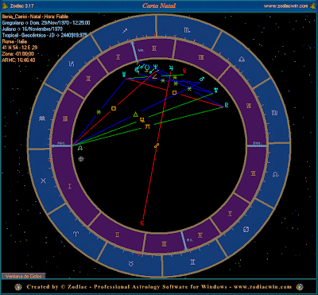This screenshot has width=318, height=295.
Task: Click the globe icon left of footer text
Action: (18, 286)
